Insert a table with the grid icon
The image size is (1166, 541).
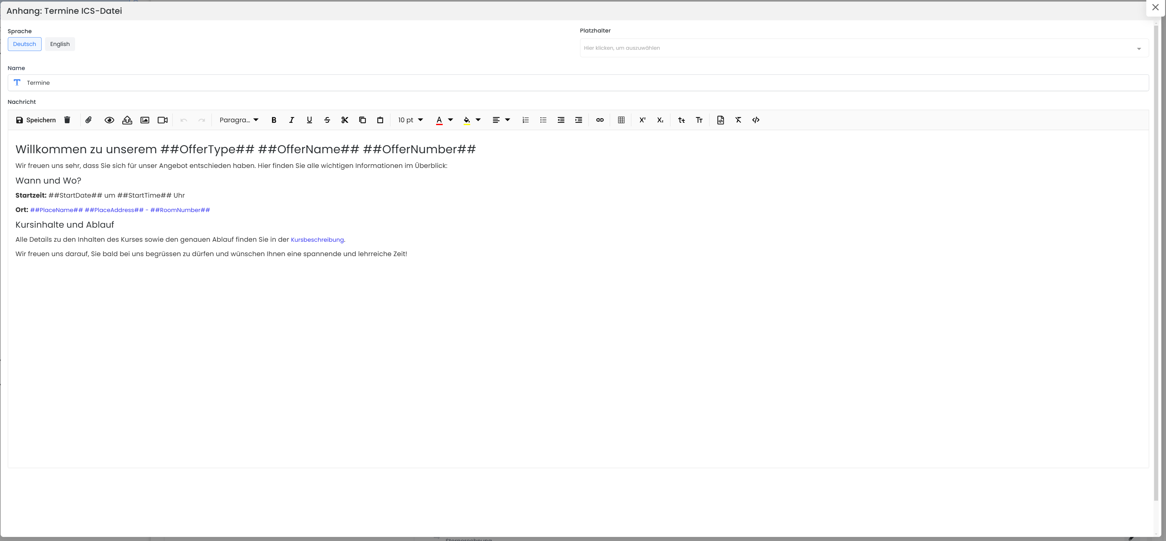pyautogui.click(x=621, y=120)
